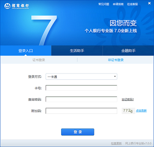Click the large 7 version graphic
The height and width of the screenshot is (147, 154).
click(44, 30)
